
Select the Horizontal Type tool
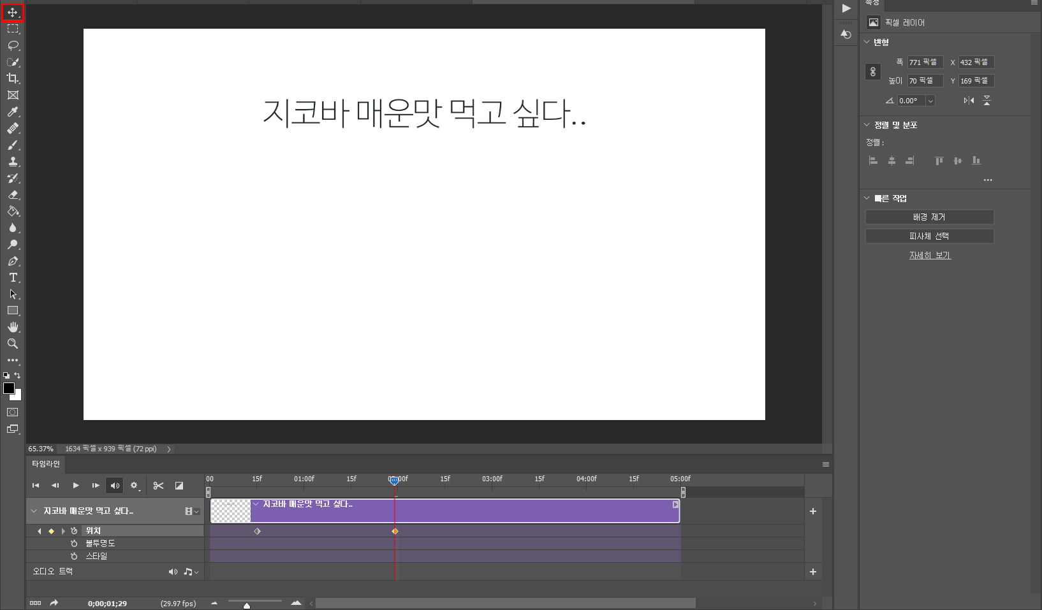pyautogui.click(x=13, y=277)
